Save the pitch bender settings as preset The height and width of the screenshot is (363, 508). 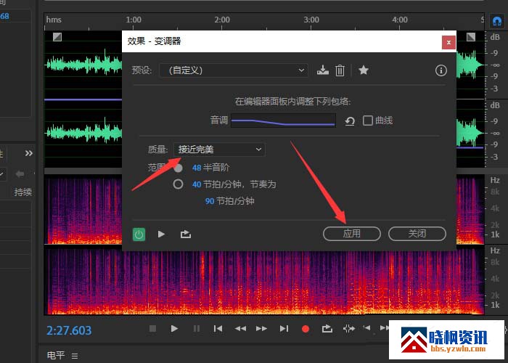pyautogui.click(x=323, y=70)
